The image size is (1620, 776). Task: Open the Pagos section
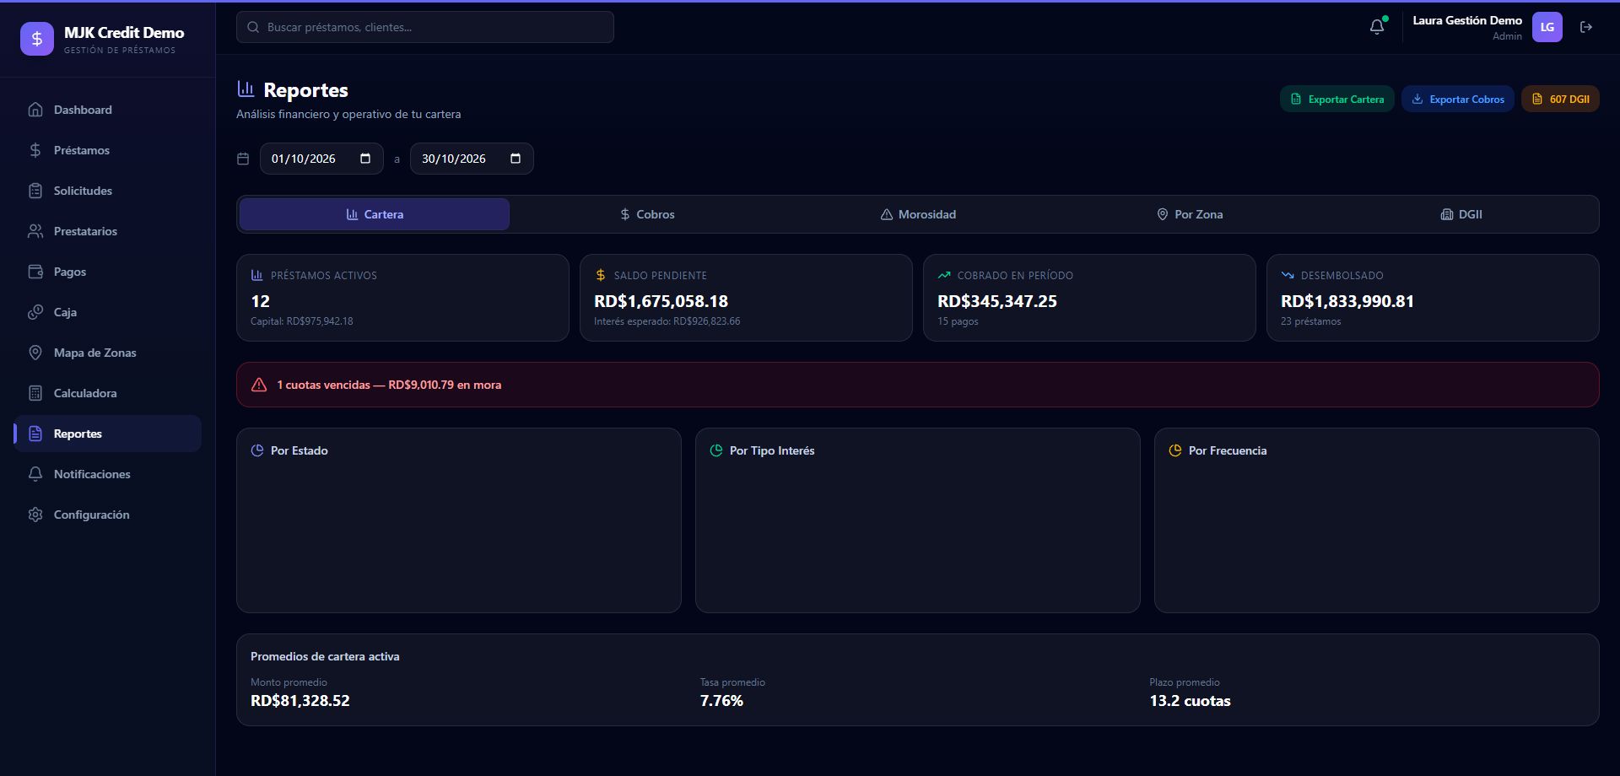click(x=108, y=272)
